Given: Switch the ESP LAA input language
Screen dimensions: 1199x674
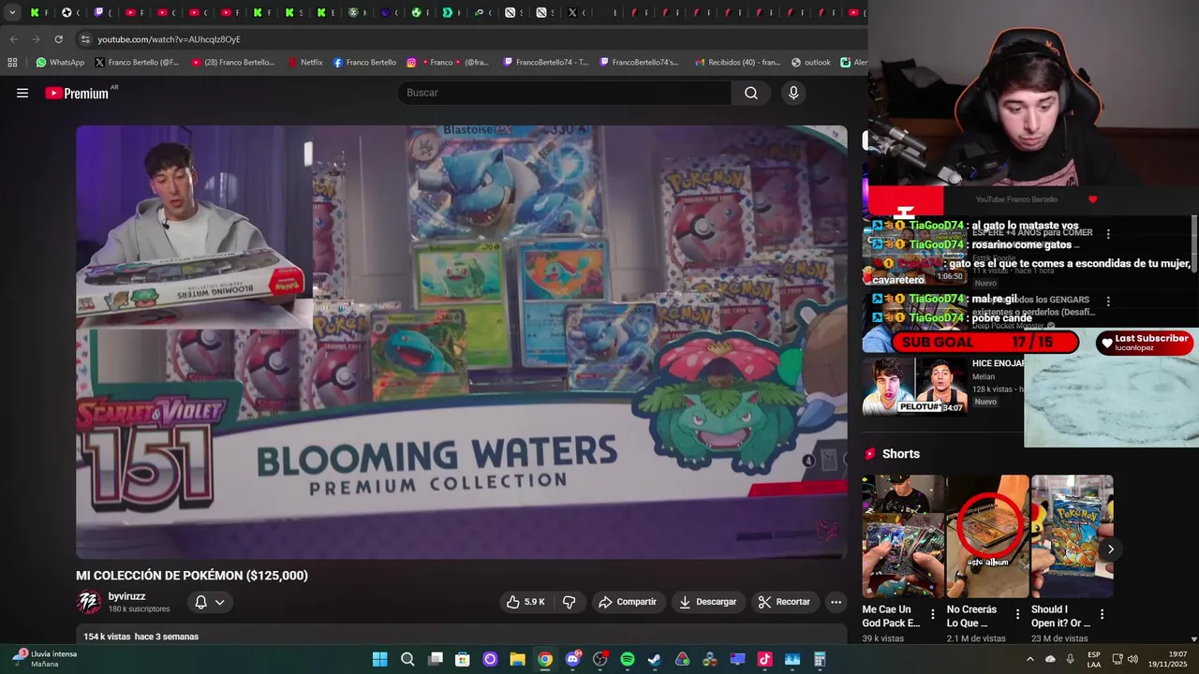Looking at the screenshot, I should (1094, 659).
